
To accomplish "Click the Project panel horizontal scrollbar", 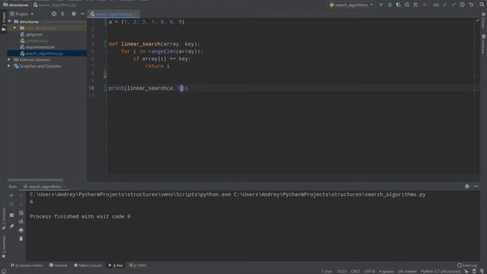I will pyautogui.click(x=35, y=180).
